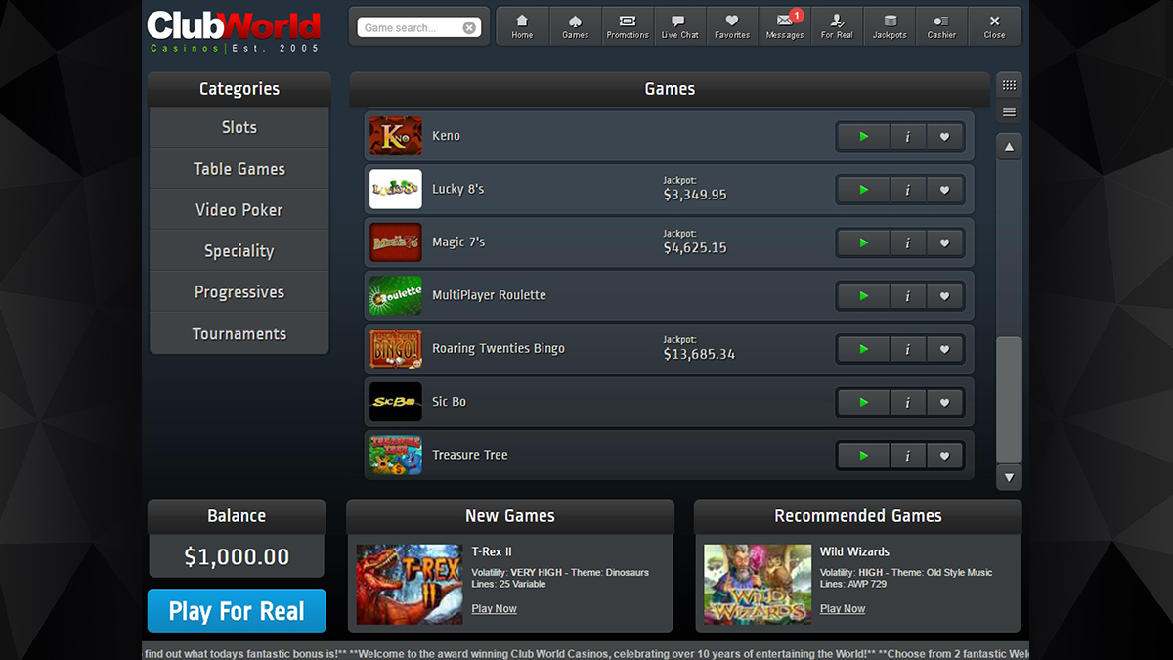This screenshot has width=1173, height=660.
Task: Click the Sic Bo thumbnail
Action: coord(396,402)
